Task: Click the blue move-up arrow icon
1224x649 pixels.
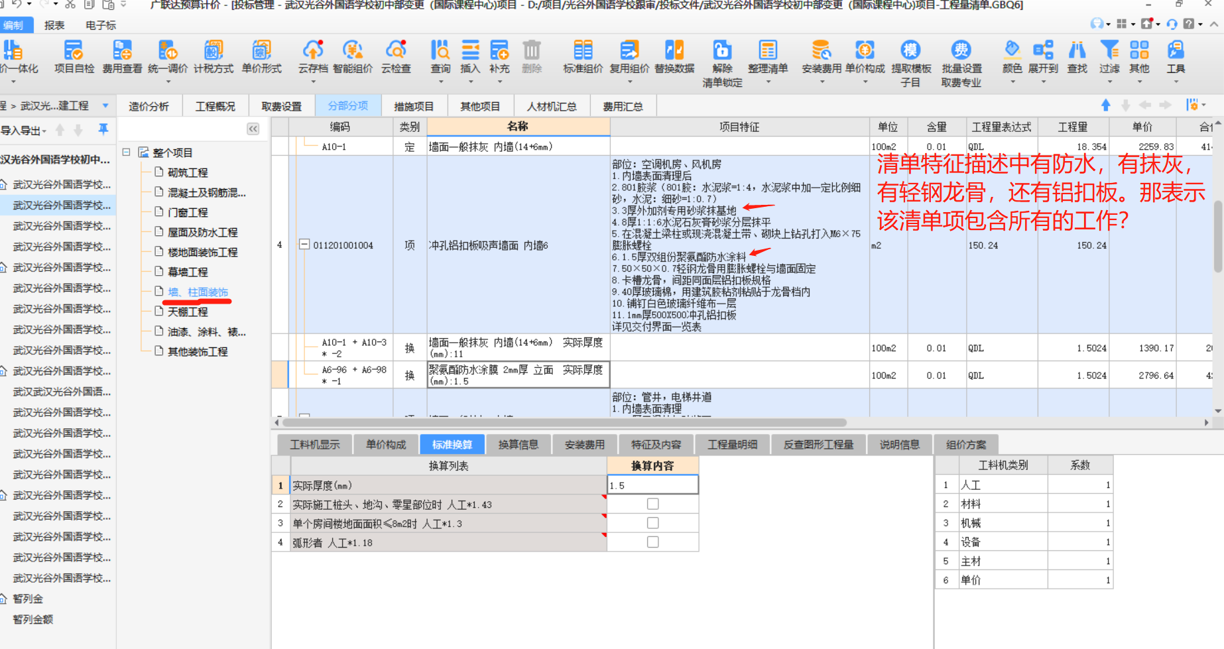Action: point(1105,105)
